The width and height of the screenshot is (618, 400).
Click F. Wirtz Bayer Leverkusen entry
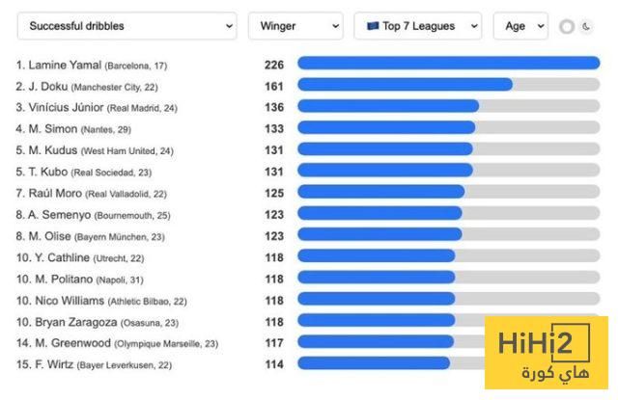click(94, 365)
